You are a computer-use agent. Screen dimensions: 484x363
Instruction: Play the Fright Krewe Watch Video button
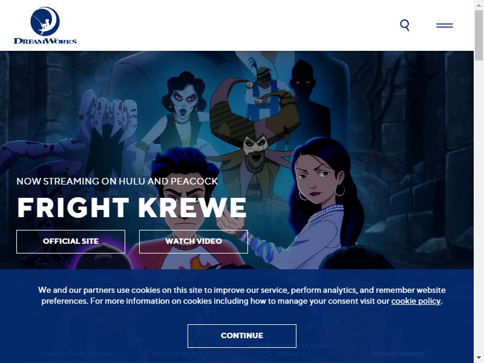pyautogui.click(x=194, y=241)
